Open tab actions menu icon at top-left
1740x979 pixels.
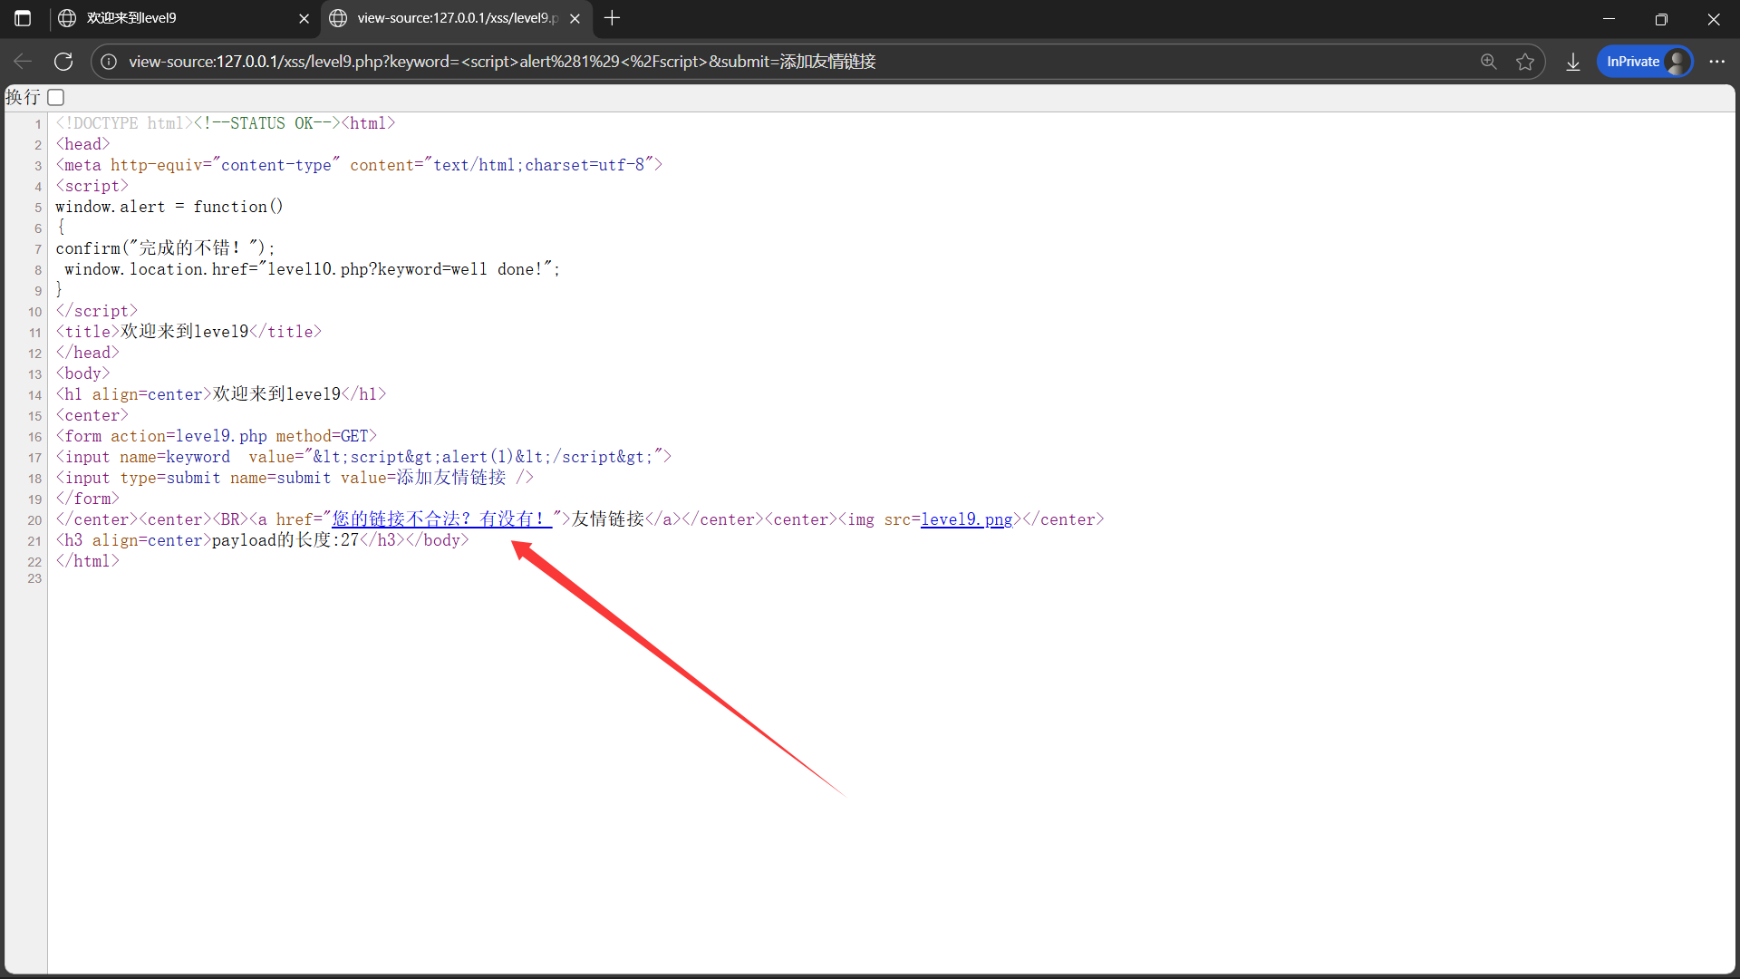[x=23, y=18]
